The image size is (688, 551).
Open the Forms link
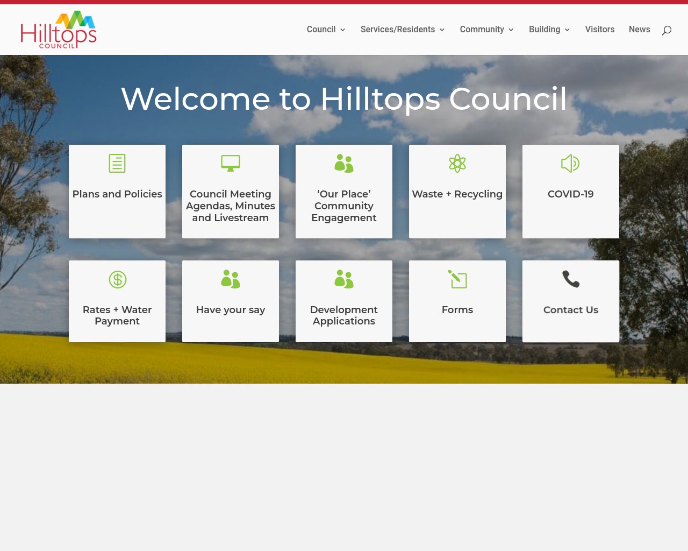pyautogui.click(x=457, y=310)
